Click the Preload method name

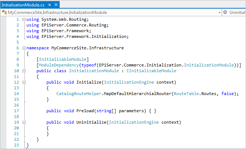point(85,111)
